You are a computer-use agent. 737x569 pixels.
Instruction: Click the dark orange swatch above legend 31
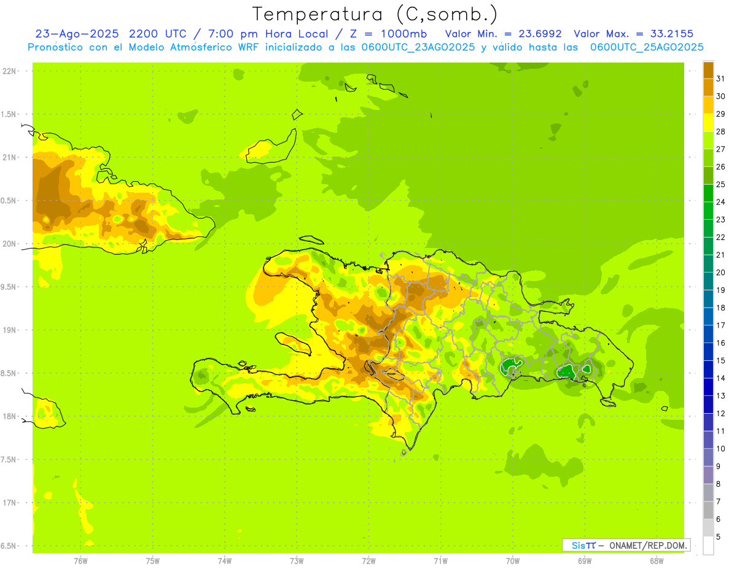(708, 71)
